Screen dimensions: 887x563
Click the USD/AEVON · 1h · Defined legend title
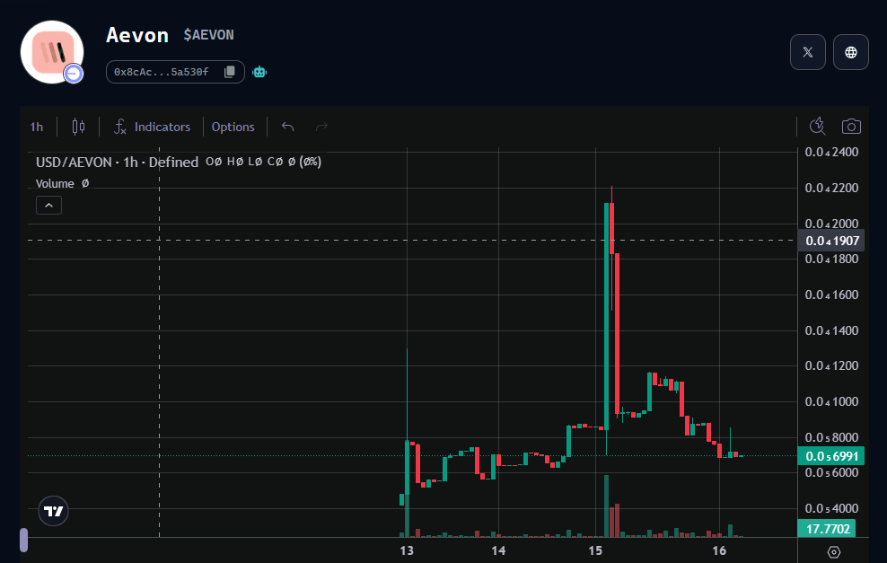tap(117, 163)
